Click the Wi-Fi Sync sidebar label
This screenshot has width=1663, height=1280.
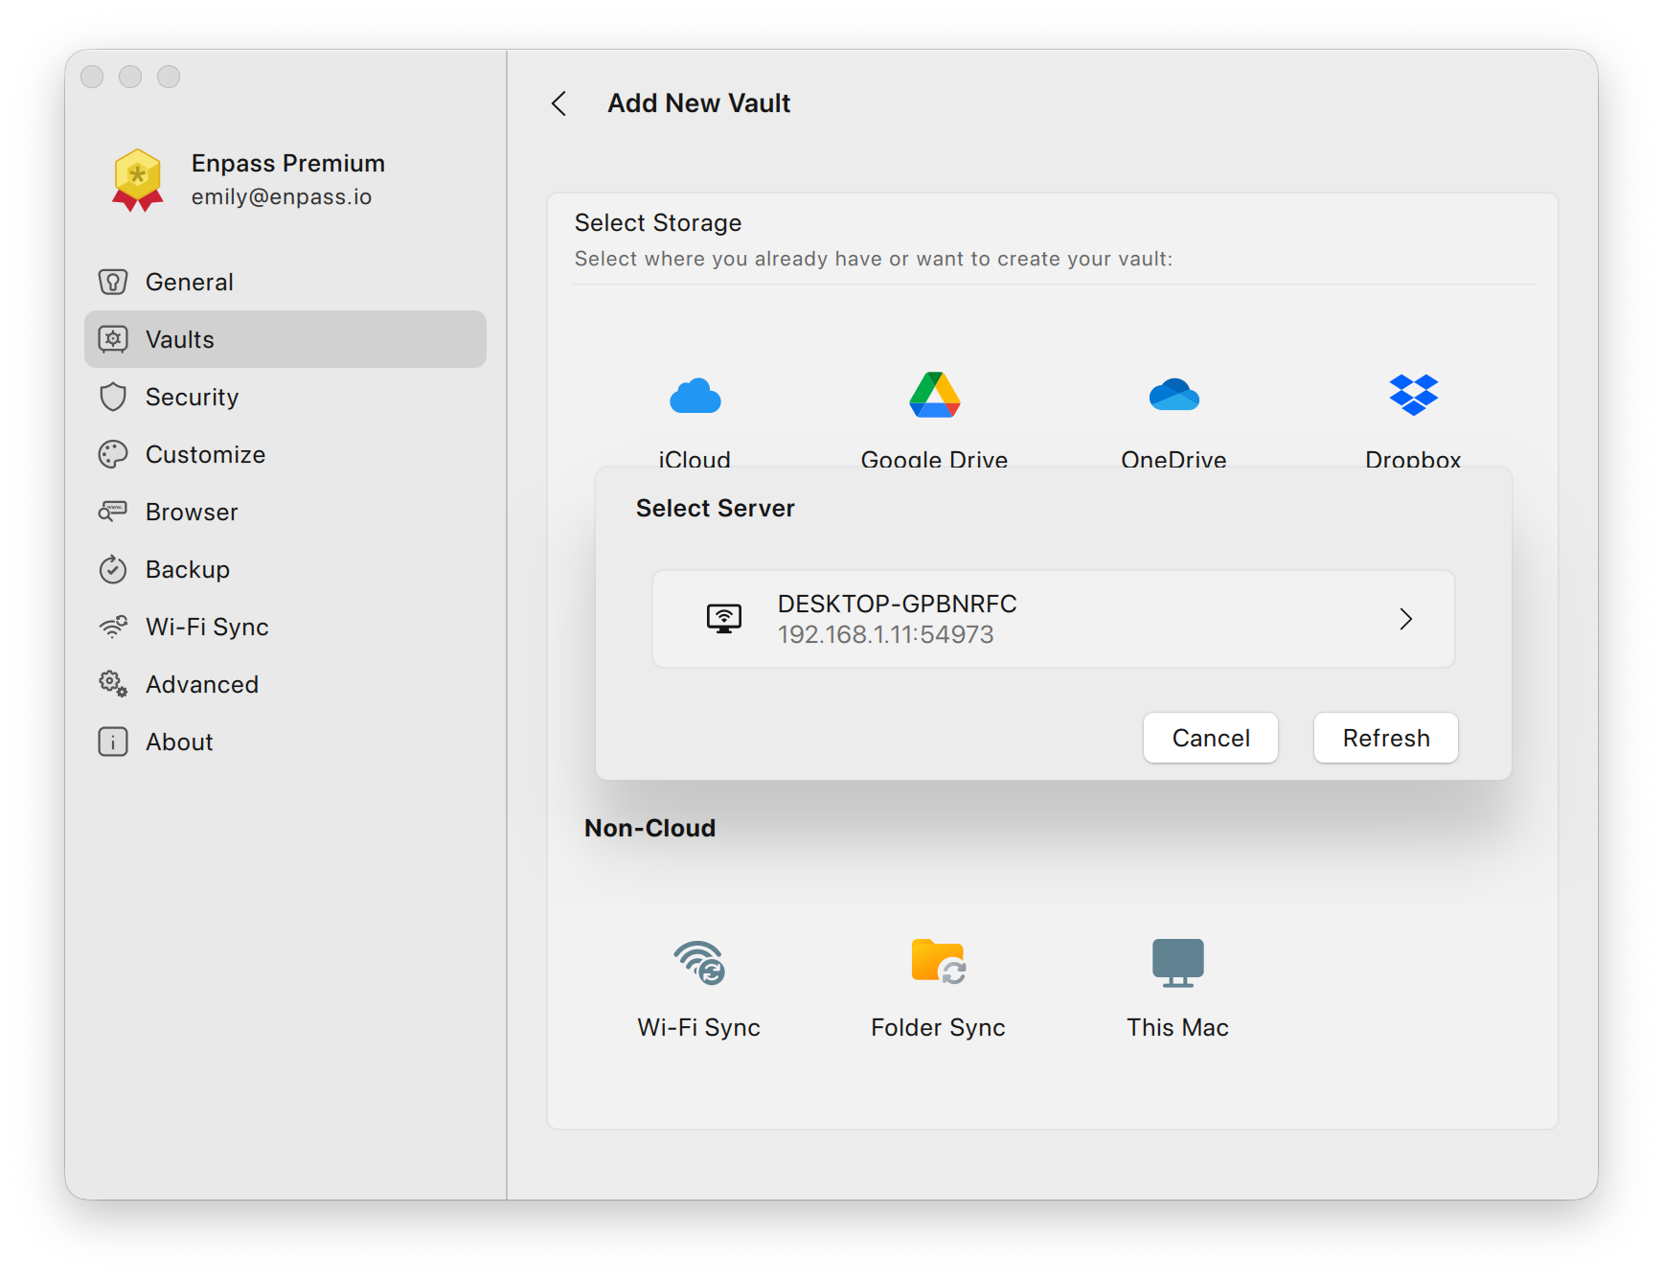(x=207, y=627)
